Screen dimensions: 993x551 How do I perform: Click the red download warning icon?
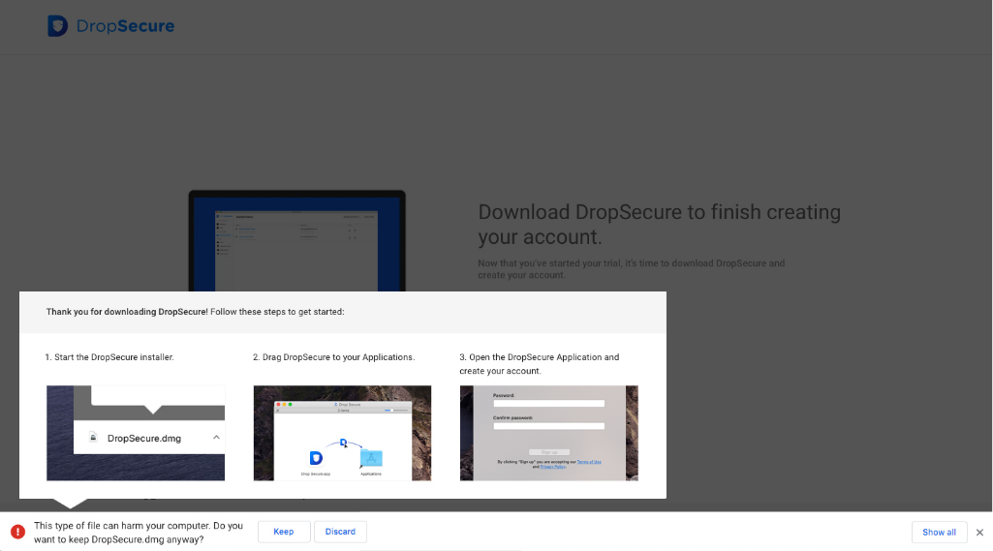tap(17, 532)
